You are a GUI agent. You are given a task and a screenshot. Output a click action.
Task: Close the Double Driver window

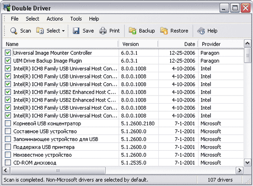pyautogui.click(x=245, y=8)
